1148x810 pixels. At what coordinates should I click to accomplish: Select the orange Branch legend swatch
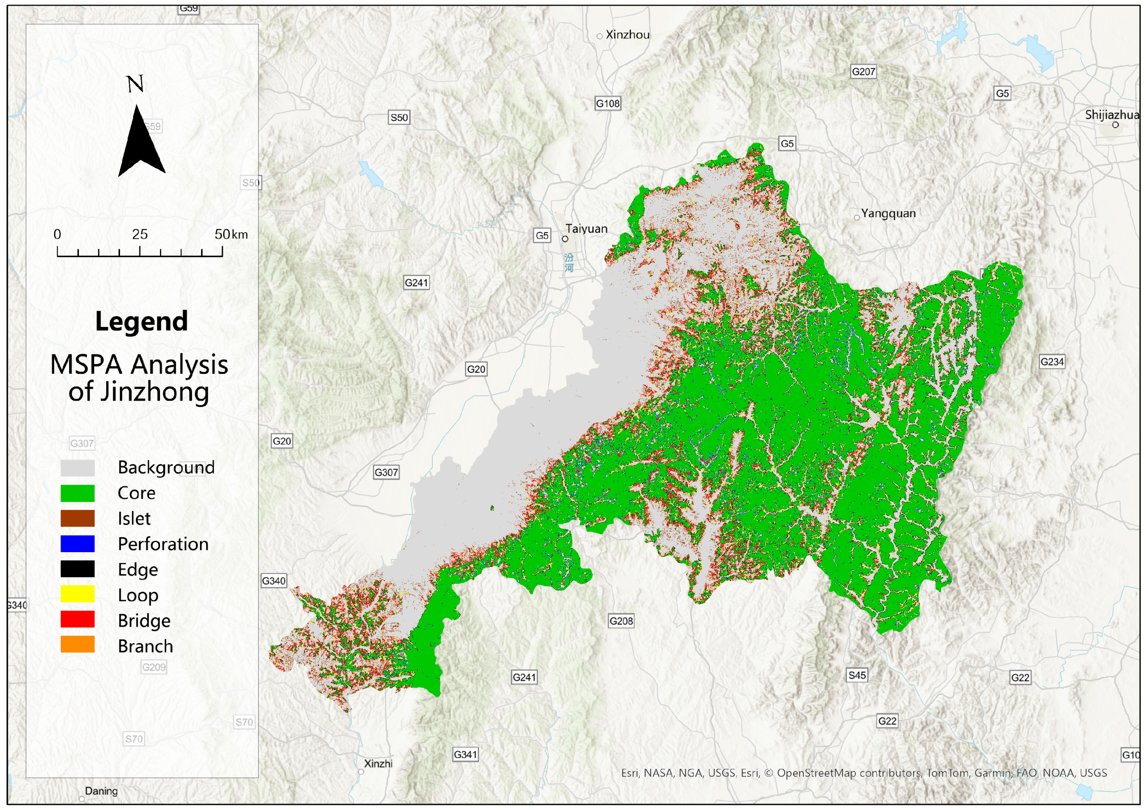(78, 645)
